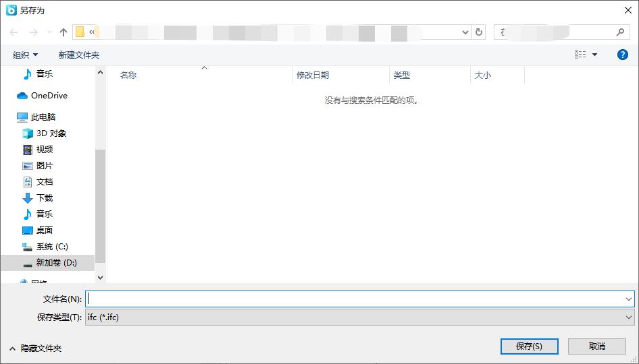
Task: Click the 3D 对象 cube icon
Action: coord(27,133)
